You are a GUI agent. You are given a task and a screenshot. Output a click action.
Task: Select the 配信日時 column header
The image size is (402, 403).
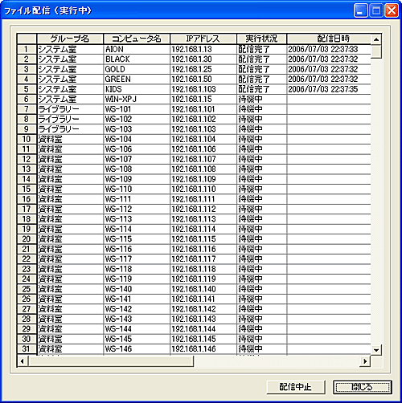(x=329, y=39)
